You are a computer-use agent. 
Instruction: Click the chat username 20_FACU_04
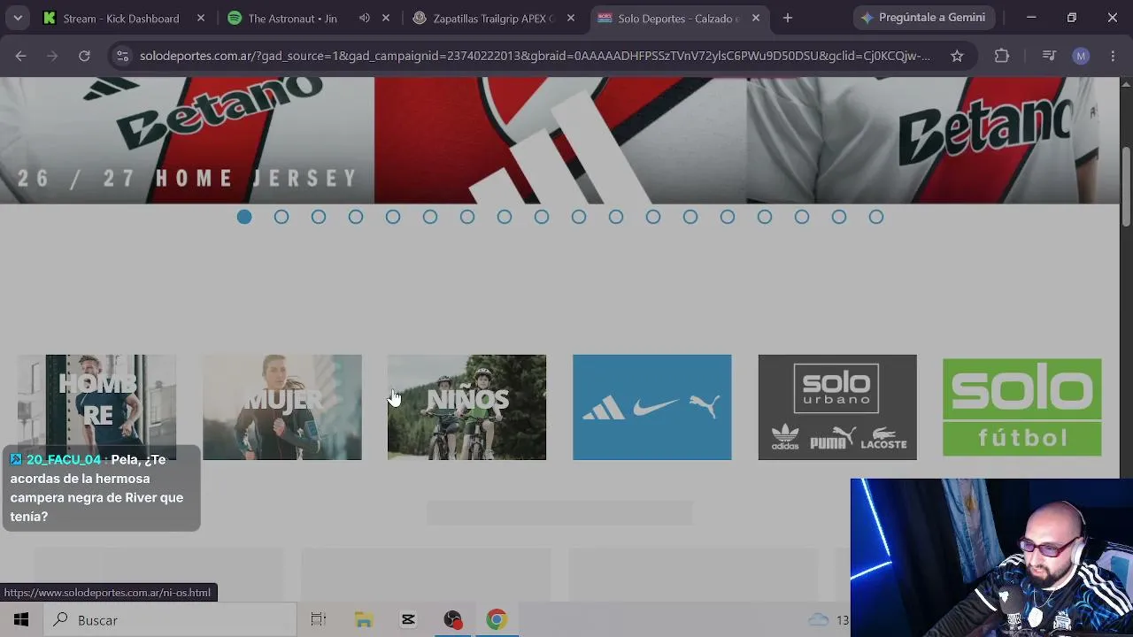(x=64, y=459)
